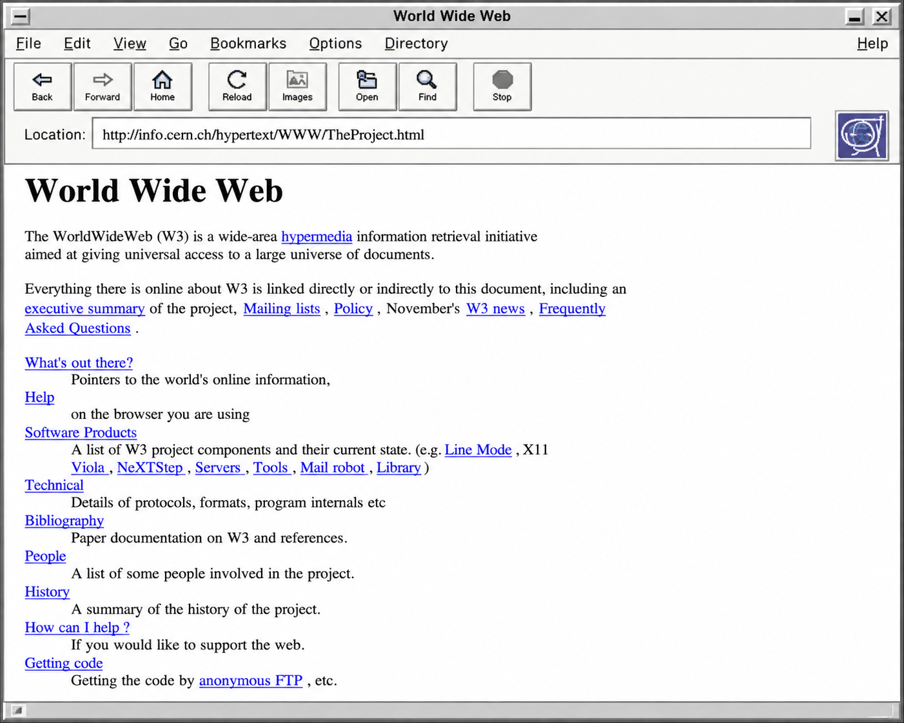The height and width of the screenshot is (723, 904).
Task: Follow the Help link in page
Action: click(39, 398)
